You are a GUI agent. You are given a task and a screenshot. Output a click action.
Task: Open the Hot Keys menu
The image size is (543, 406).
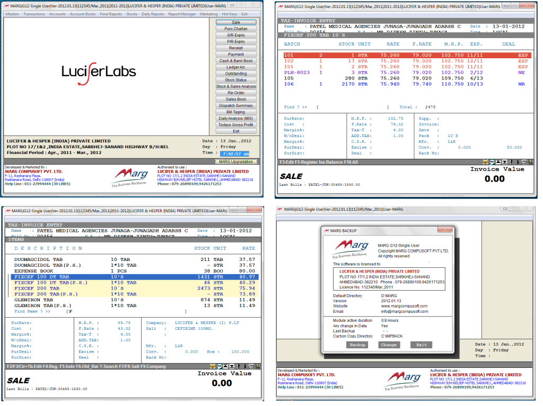pyautogui.click(x=230, y=14)
